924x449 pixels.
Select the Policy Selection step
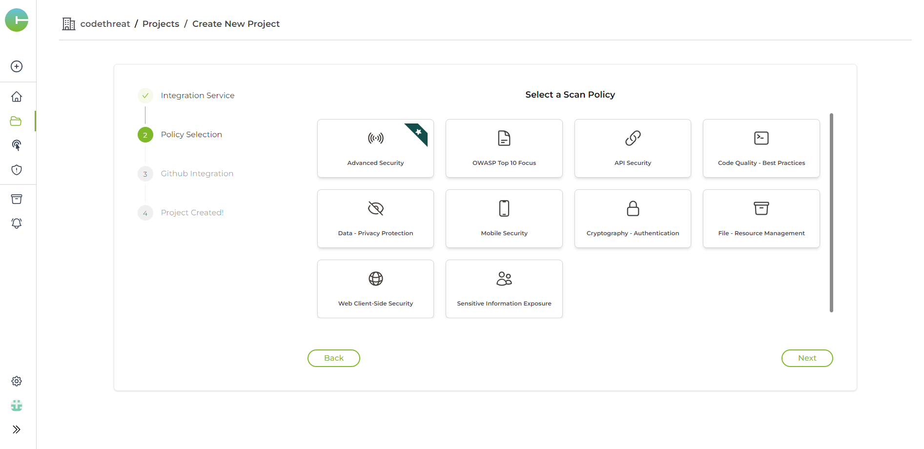(191, 135)
